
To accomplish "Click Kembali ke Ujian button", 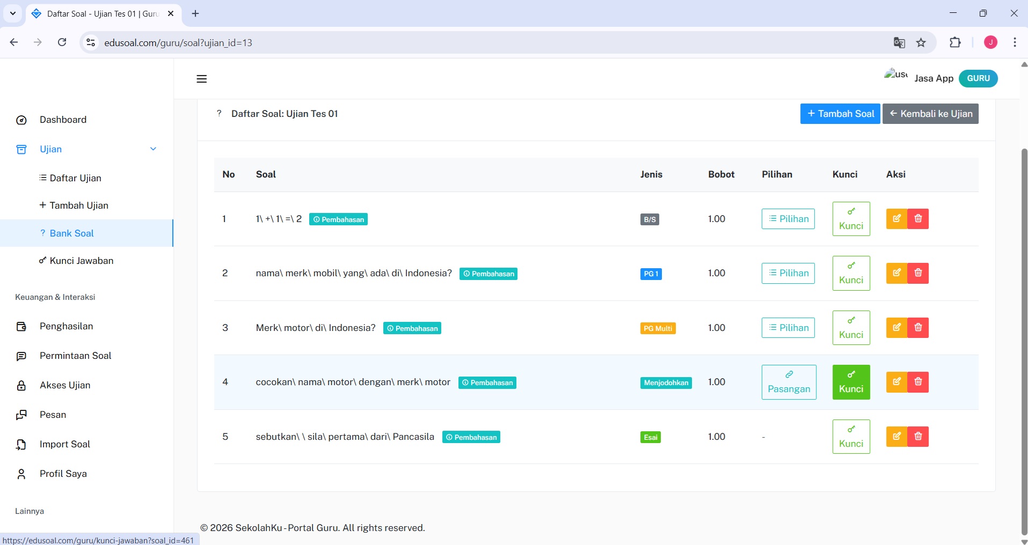I will pyautogui.click(x=930, y=114).
